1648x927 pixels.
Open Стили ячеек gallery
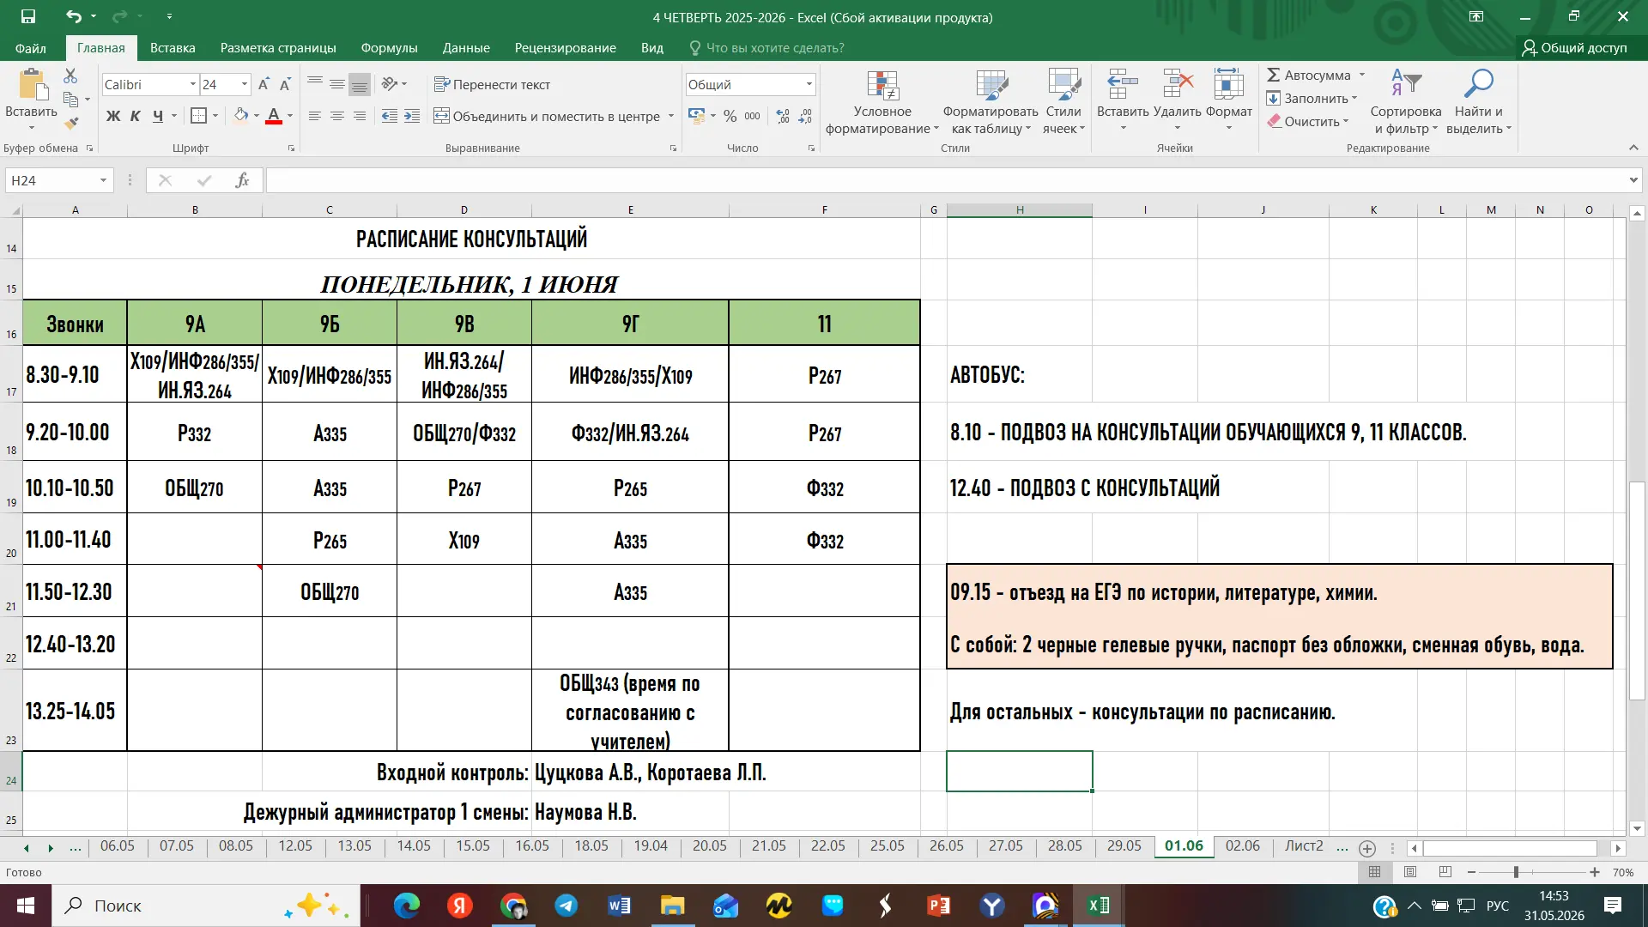pyautogui.click(x=1063, y=102)
